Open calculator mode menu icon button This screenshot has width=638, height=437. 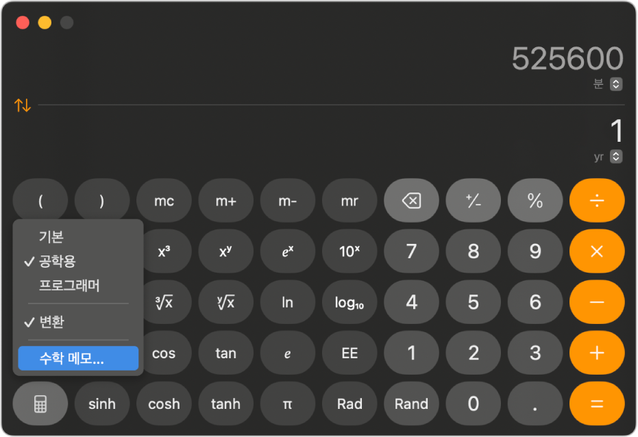40,403
